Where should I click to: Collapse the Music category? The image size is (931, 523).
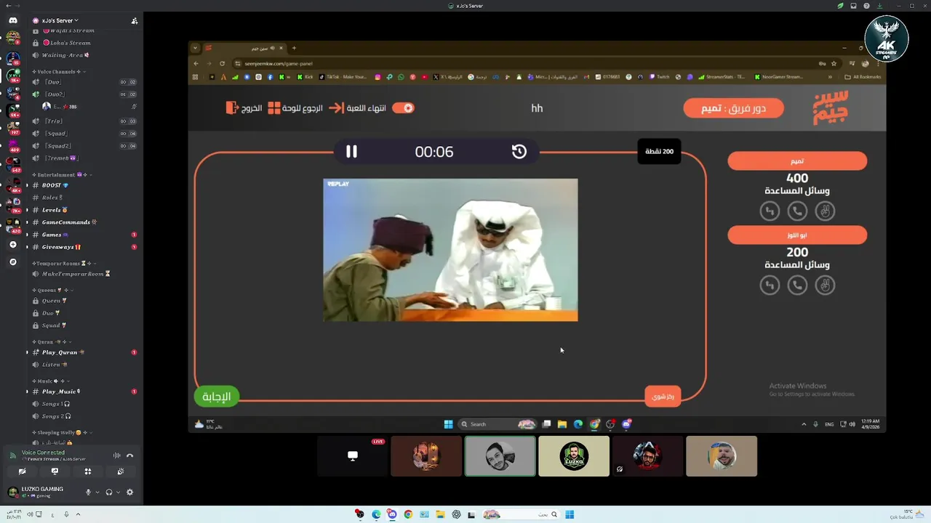pyautogui.click(x=49, y=381)
